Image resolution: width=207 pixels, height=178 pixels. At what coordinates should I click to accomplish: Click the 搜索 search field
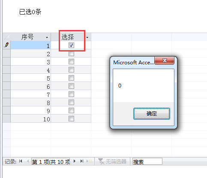click(x=147, y=162)
